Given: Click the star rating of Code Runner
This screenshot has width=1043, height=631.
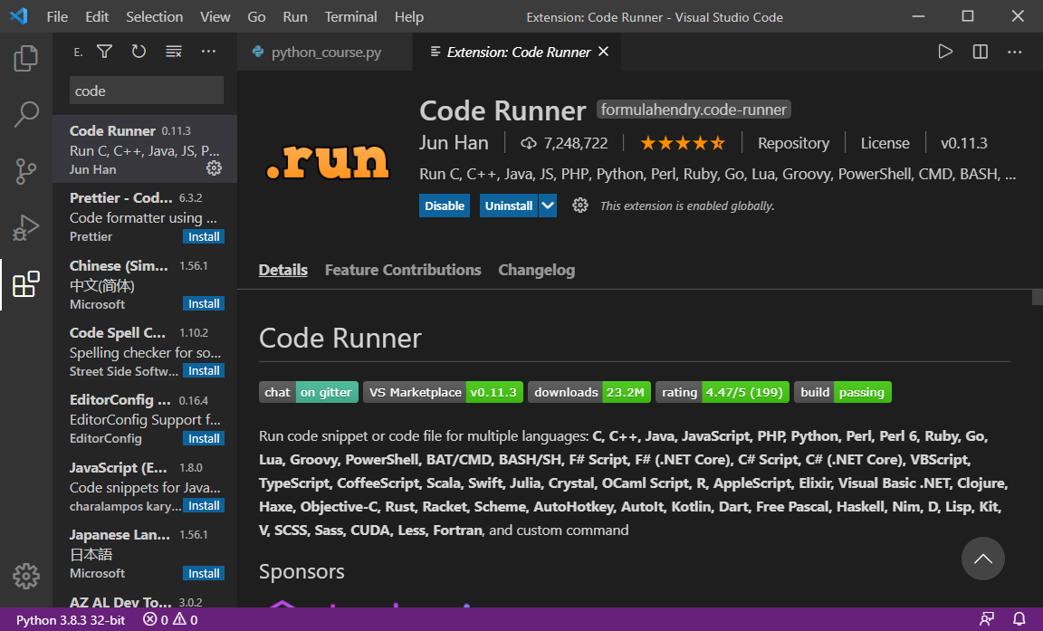Looking at the screenshot, I should tap(683, 143).
